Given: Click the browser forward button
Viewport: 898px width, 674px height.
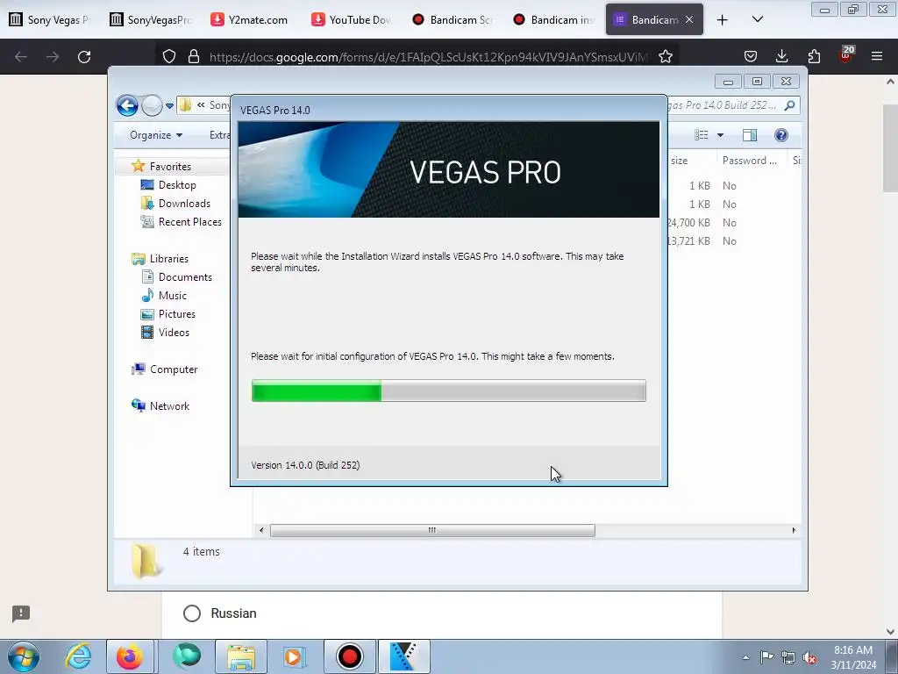Looking at the screenshot, I should pyautogui.click(x=53, y=57).
